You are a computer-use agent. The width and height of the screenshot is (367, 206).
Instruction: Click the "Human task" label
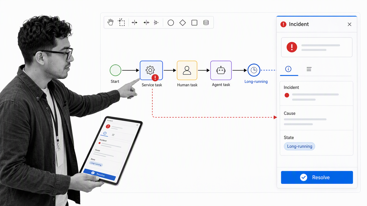click(187, 85)
